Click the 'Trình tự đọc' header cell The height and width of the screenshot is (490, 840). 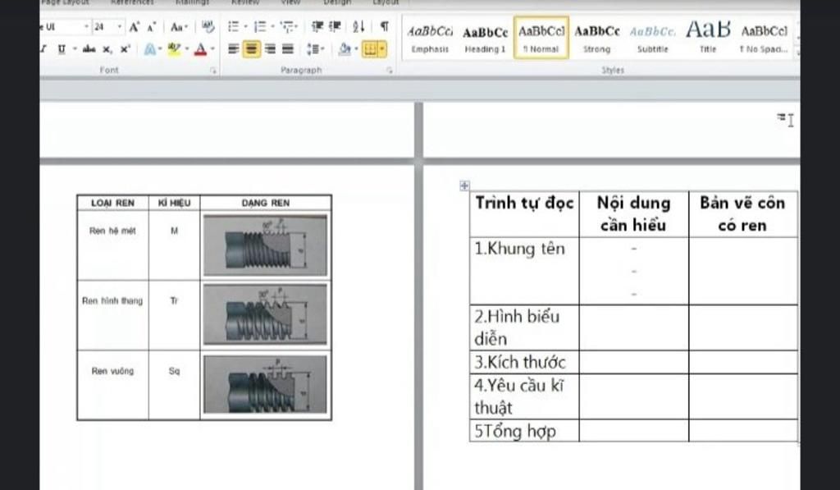click(524, 214)
